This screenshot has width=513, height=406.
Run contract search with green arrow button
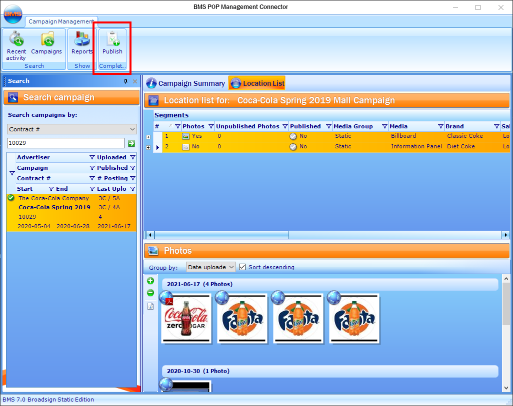pyautogui.click(x=131, y=143)
